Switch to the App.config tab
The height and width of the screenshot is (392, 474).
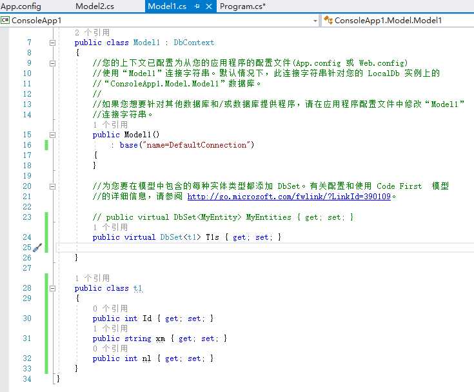[21, 6]
